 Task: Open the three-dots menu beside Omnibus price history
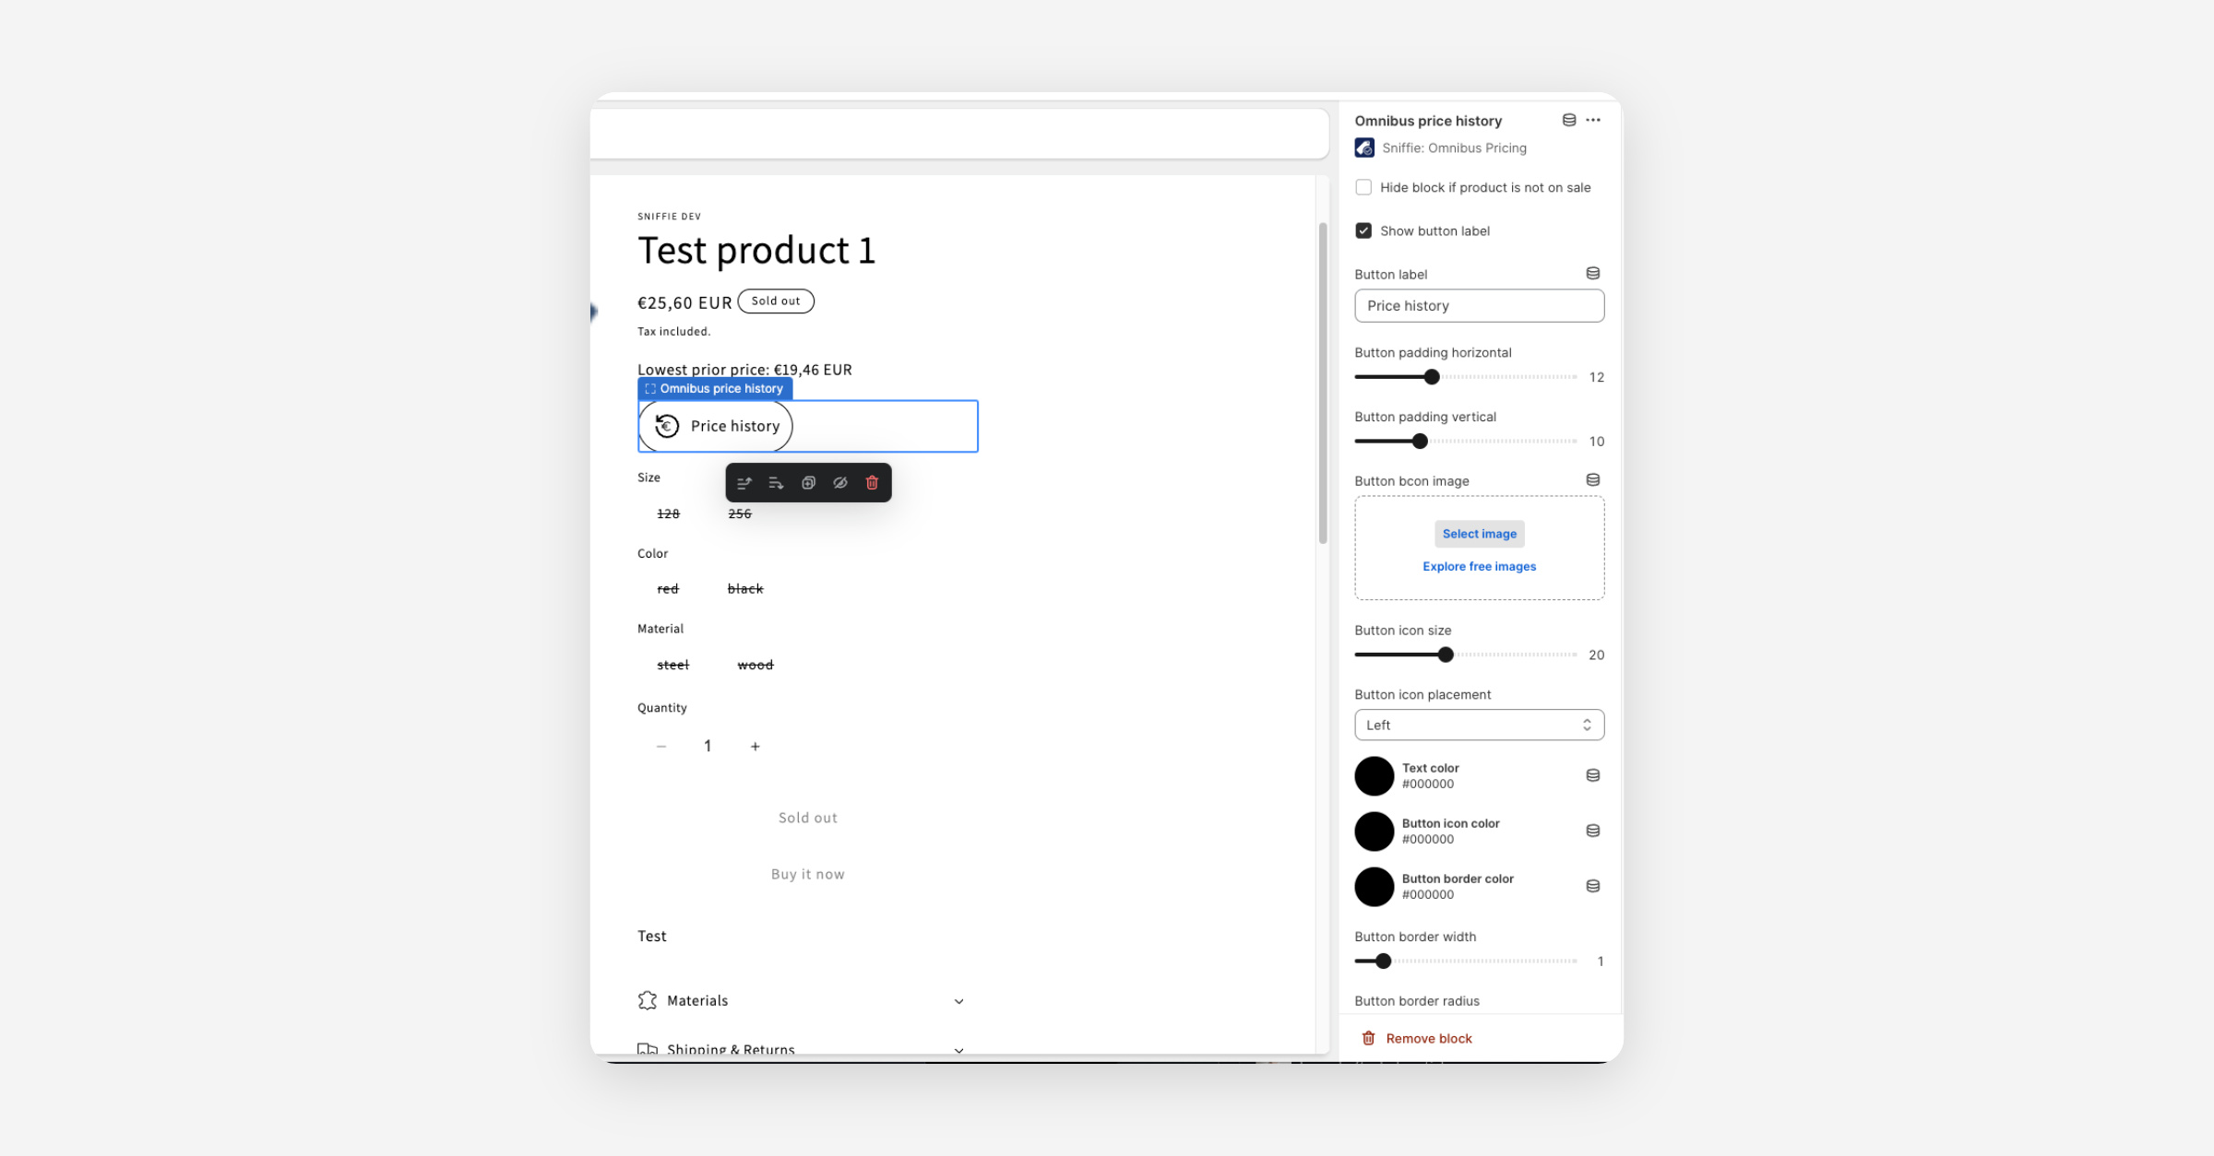1593,121
